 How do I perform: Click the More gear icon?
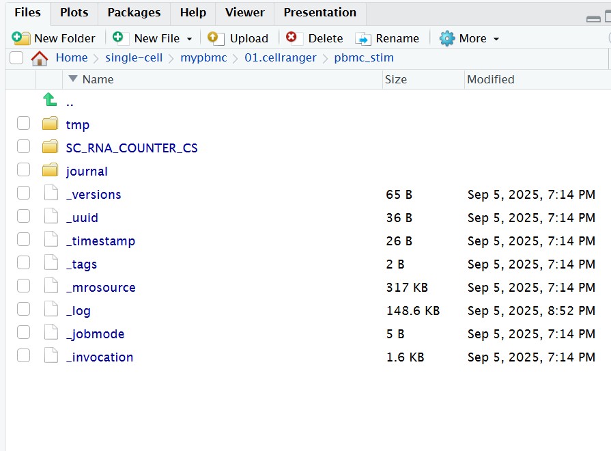coord(447,38)
